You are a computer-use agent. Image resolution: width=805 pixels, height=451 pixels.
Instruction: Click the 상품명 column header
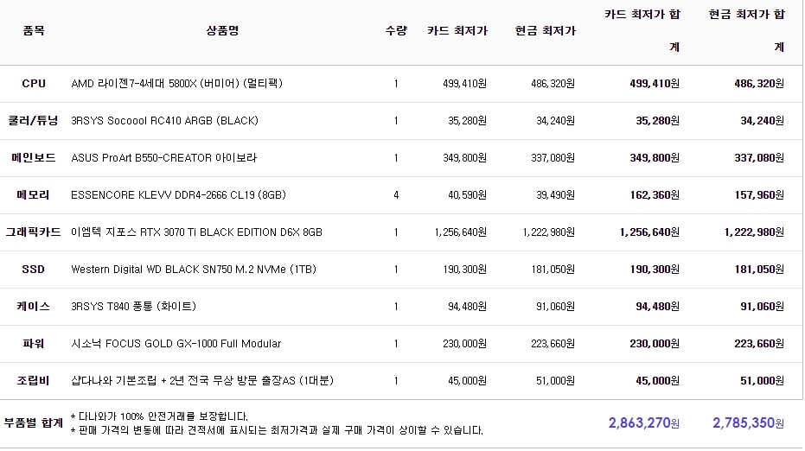[222, 31]
